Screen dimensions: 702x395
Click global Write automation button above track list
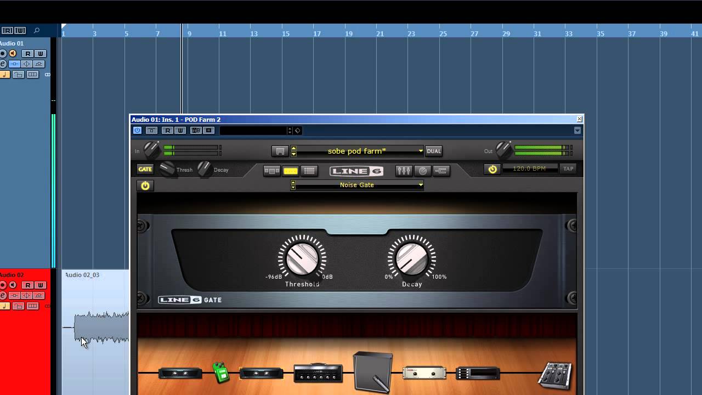[x=20, y=31]
